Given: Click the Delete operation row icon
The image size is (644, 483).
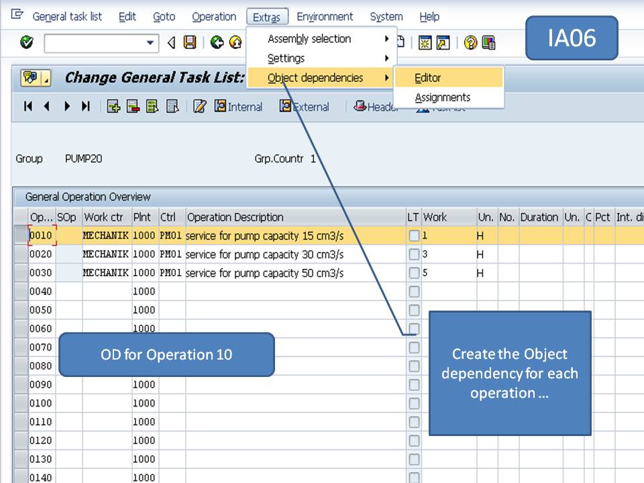Looking at the screenshot, I should (133, 107).
